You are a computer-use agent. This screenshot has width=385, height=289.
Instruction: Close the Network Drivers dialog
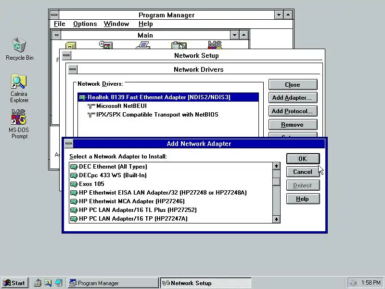click(293, 85)
